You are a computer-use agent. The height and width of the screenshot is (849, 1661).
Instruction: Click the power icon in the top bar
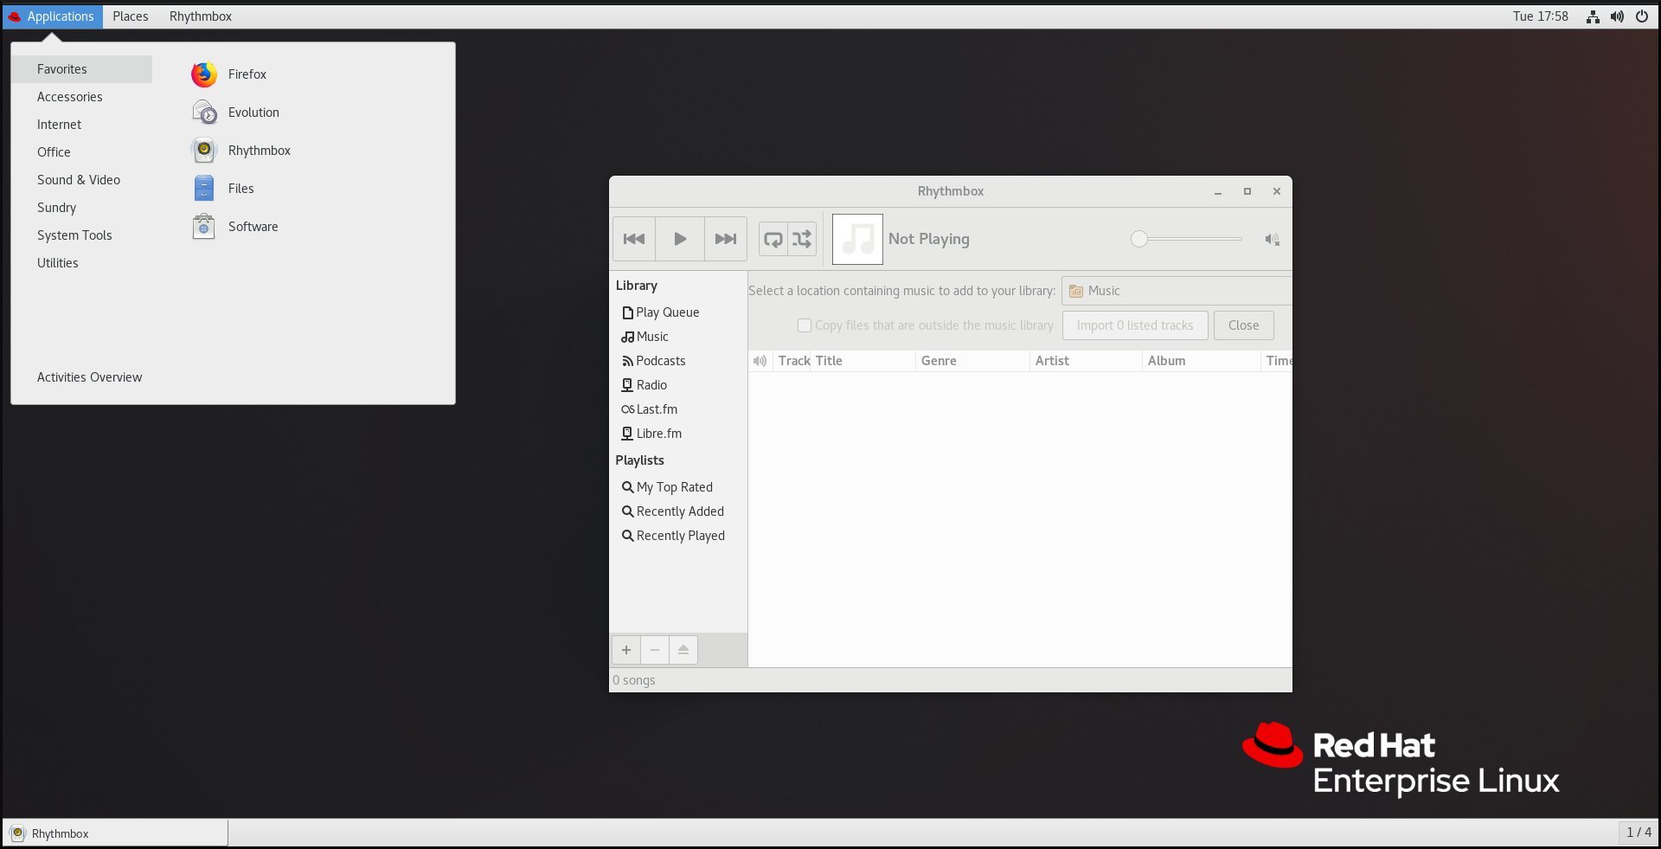pos(1642,16)
